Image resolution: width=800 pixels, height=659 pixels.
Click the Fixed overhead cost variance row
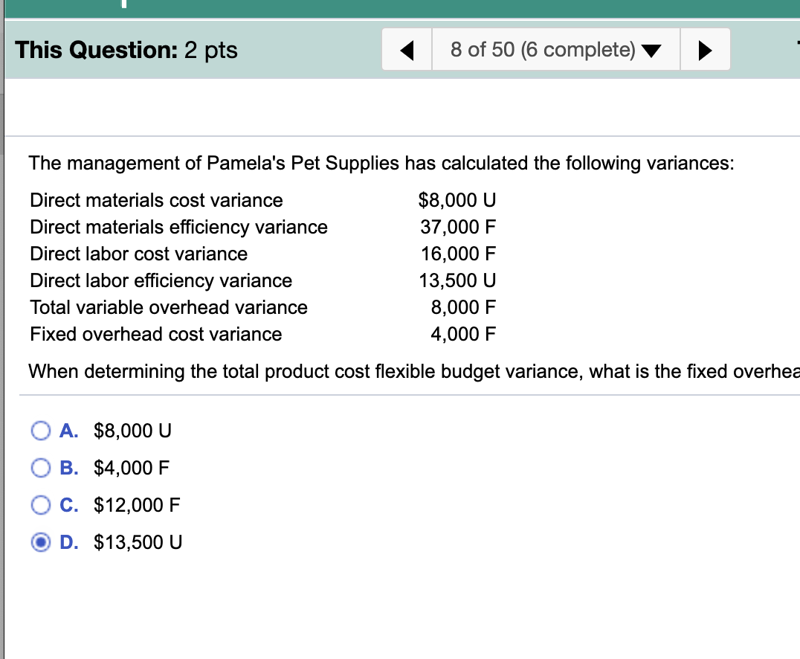155,334
